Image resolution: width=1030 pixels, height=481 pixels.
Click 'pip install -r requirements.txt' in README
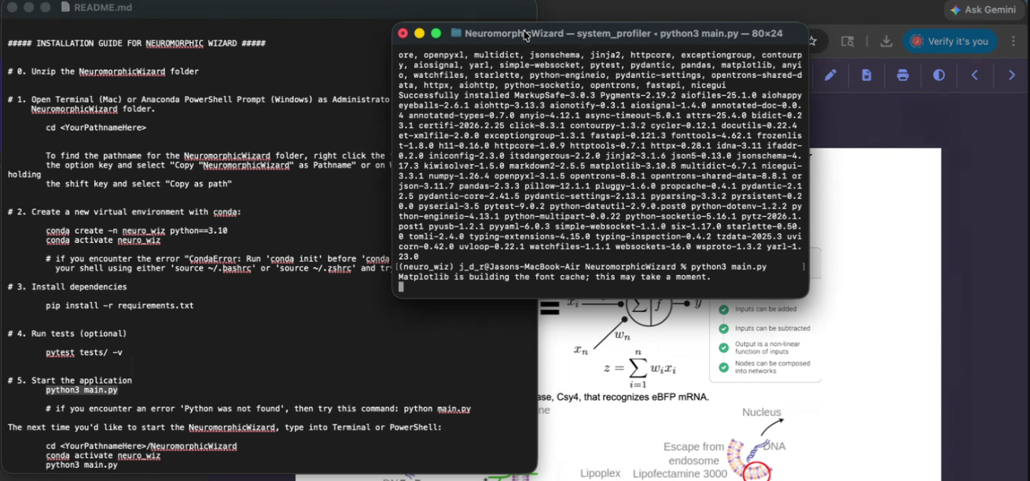click(120, 306)
